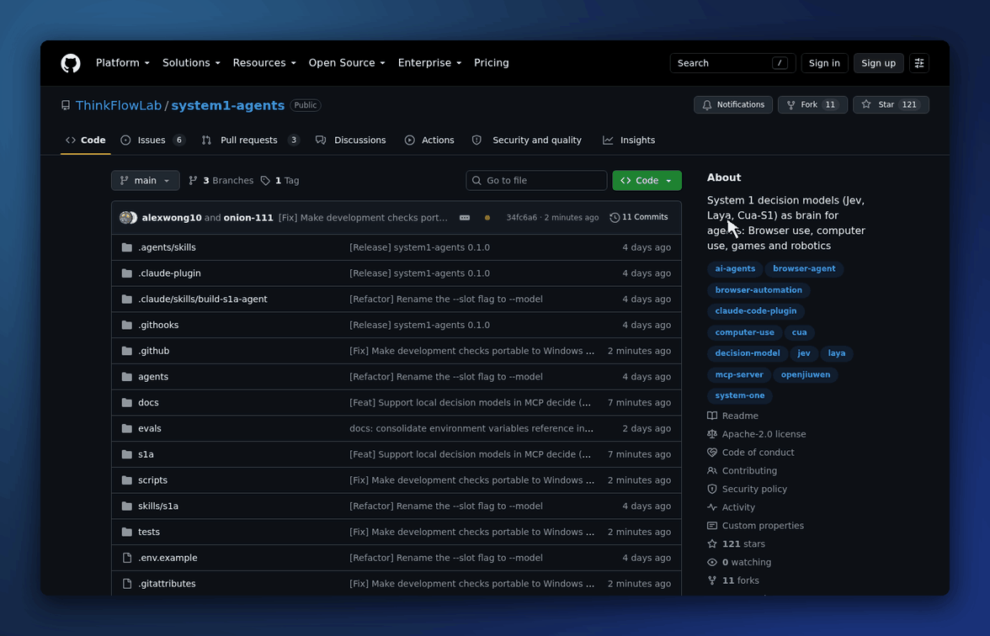
Task: Click the yellow commit status dot
Action: [487, 218]
